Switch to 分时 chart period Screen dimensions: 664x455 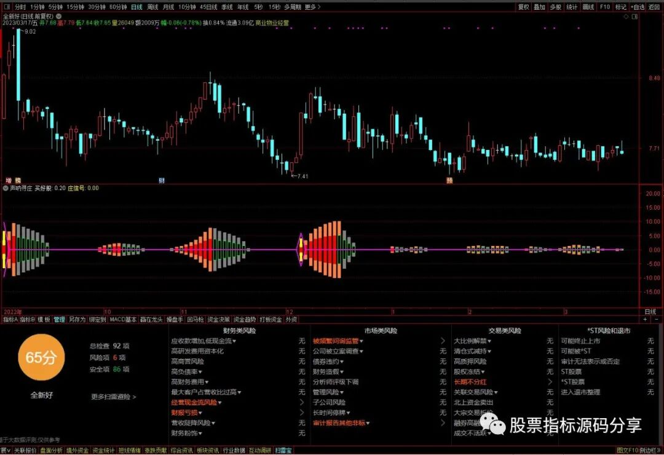pos(20,7)
